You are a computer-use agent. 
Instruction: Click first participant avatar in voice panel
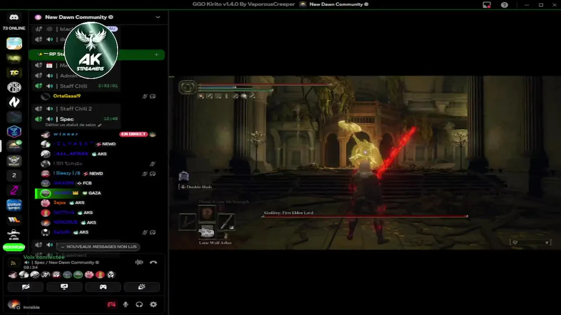13,275
